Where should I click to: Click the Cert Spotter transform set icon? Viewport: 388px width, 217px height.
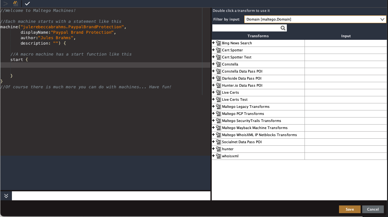[218, 50]
